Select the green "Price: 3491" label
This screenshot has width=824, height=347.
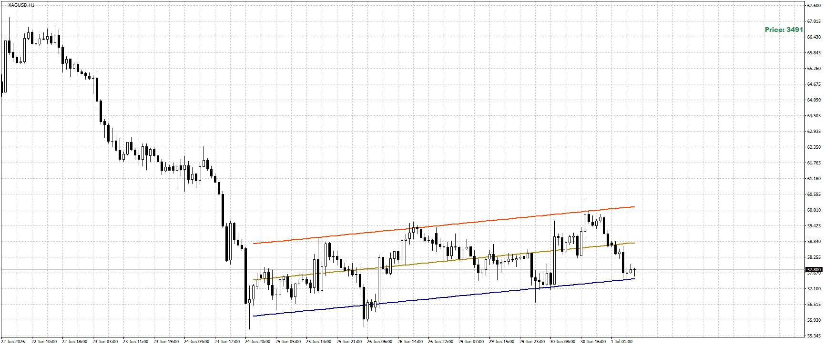[x=784, y=30]
